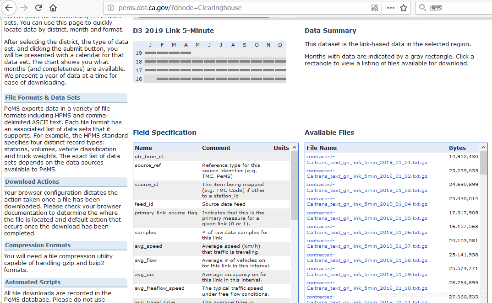Click the 14,952,430 bytes value
This screenshot has height=303, width=492.
464,156
